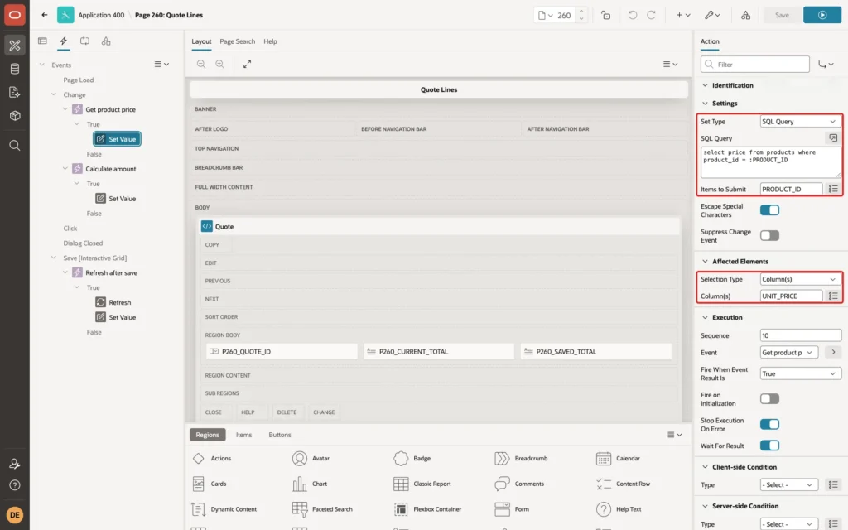
Task: Open the utilities wrench menu
Action: click(712, 15)
